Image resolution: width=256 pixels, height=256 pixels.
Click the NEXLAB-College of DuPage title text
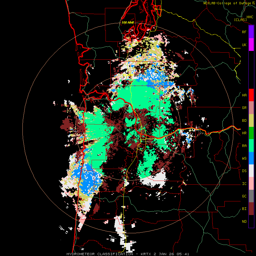[x=227, y=3]
